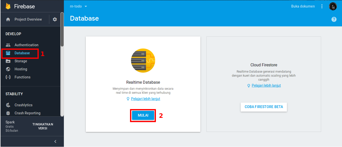Click the Database page heading
342x147 pixels.
(x=84, y=18)
